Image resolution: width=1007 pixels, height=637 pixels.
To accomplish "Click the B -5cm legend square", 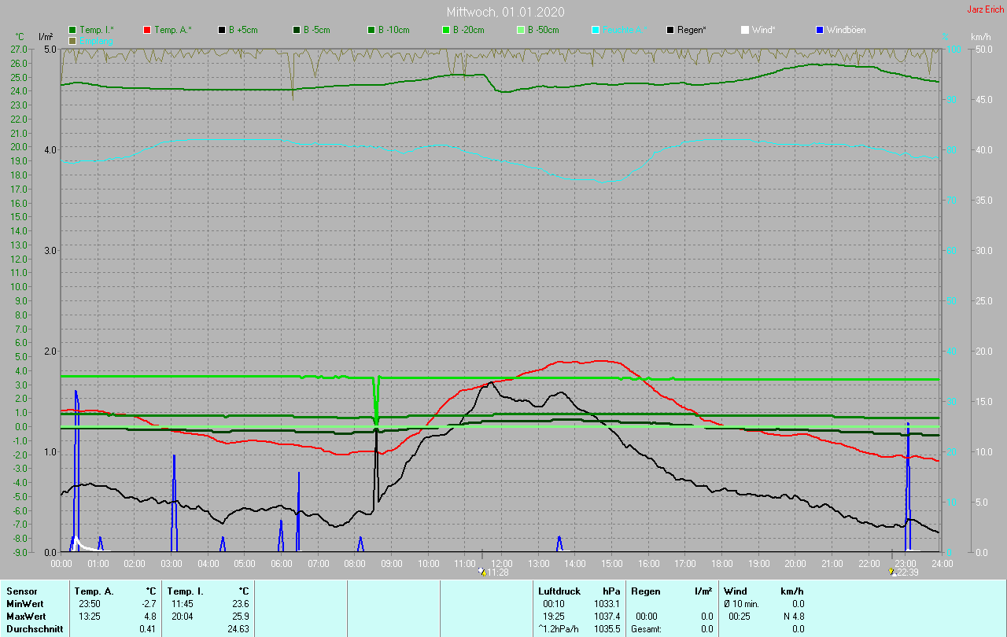I will point(297,30).
